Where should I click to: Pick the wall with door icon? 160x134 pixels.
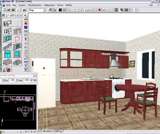pos(17,46)
